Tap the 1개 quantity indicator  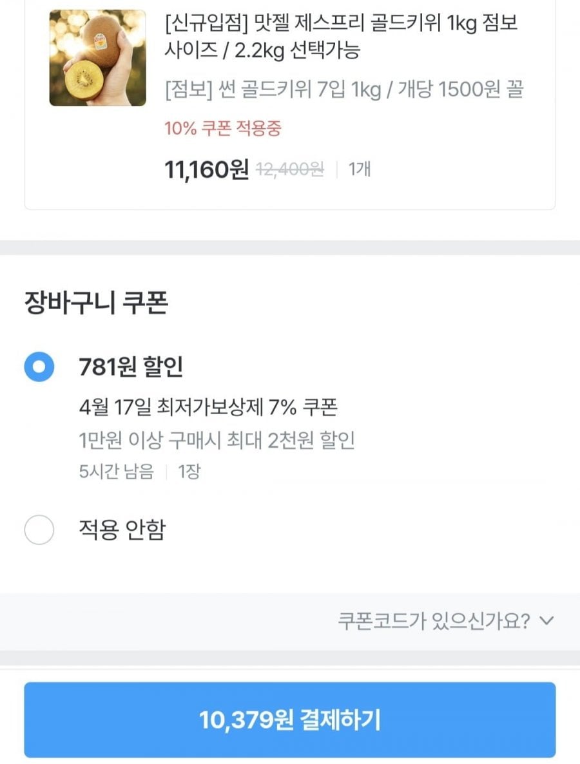[360, 169]
